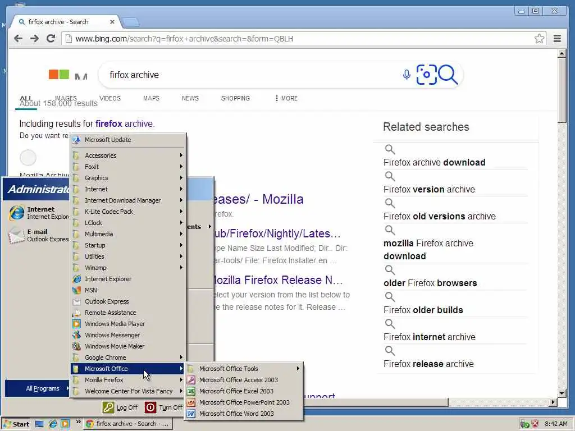
Task: Open Mozilla Firefox Release Notes result
Action: [279, 281]
